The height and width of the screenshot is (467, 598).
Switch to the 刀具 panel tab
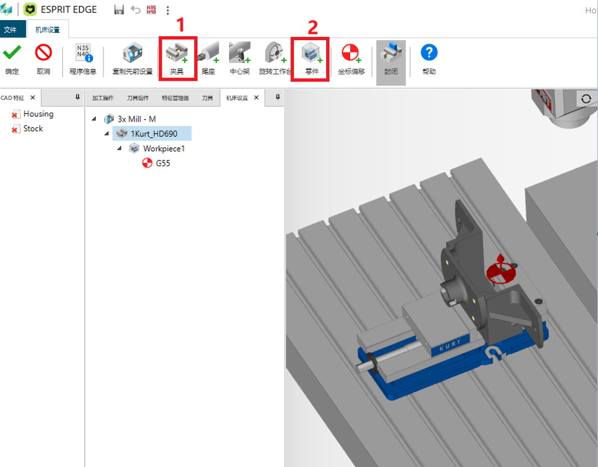click(208, 98)
